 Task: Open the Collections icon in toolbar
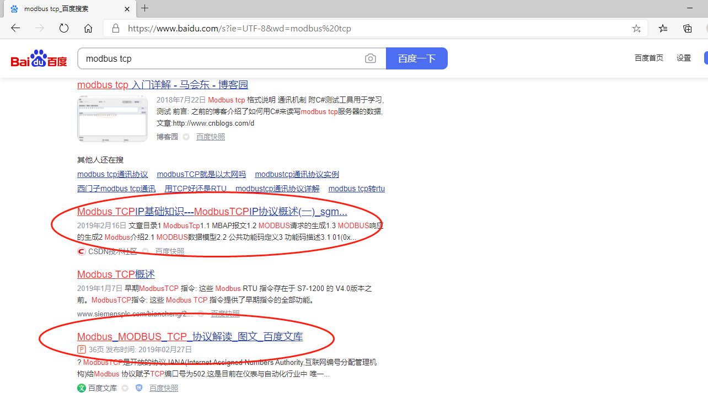point(687,28)
